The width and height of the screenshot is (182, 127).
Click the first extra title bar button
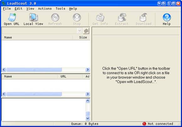point(159,3)
